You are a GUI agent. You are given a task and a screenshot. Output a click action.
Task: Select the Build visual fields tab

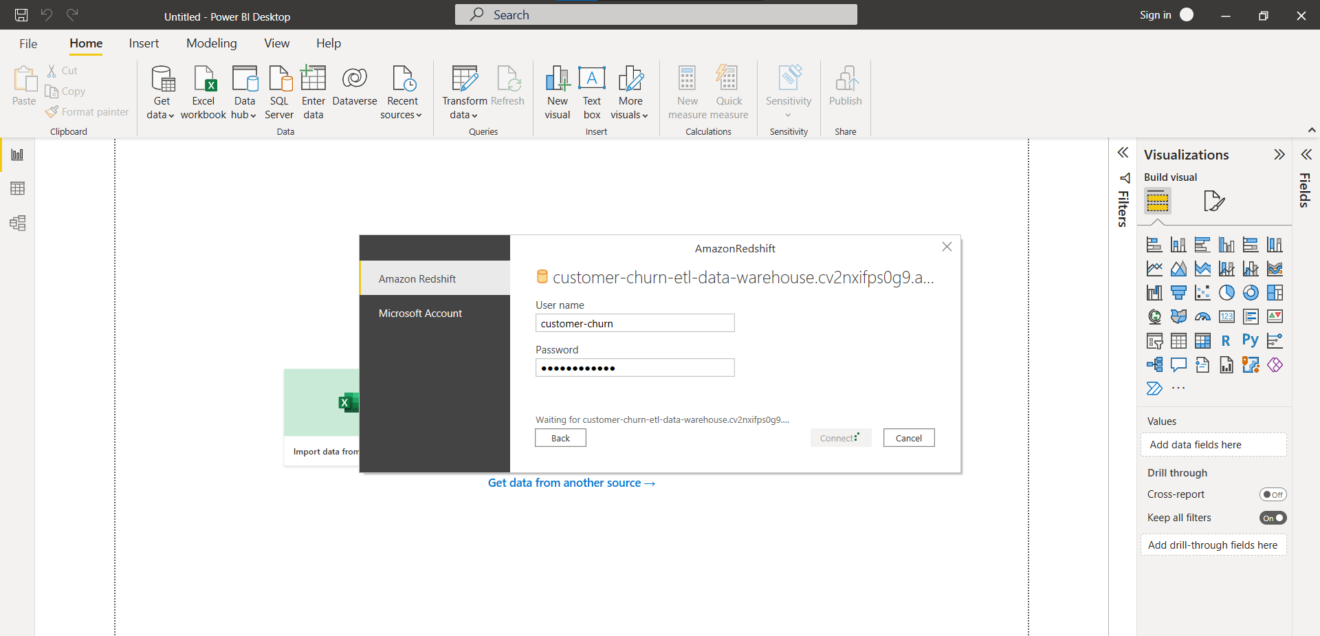(x=1158, y=201)
